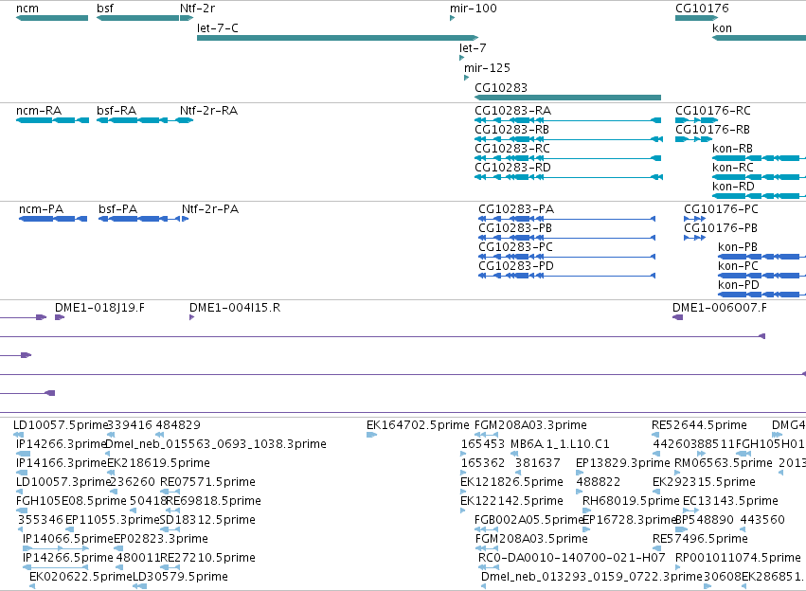Click the CG10176-RC transcript label
806x591 pixels.
pos(712,111)
